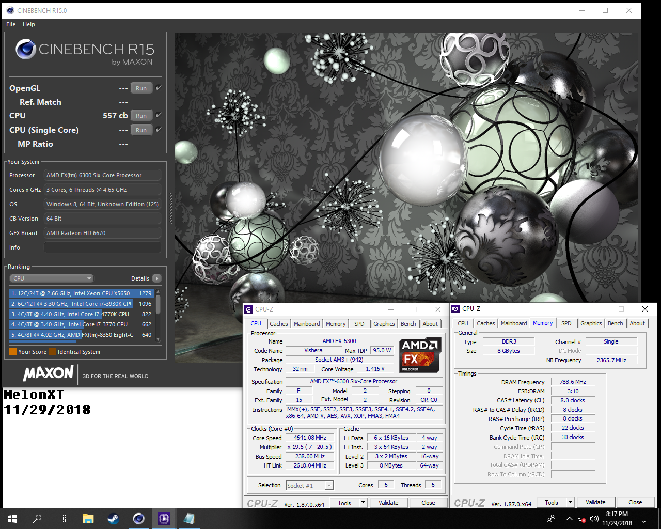This screenshot has height=529, width=661.
Task: Open Graphics tab in right CPU-Z
Action: click(x=591, y=323)
